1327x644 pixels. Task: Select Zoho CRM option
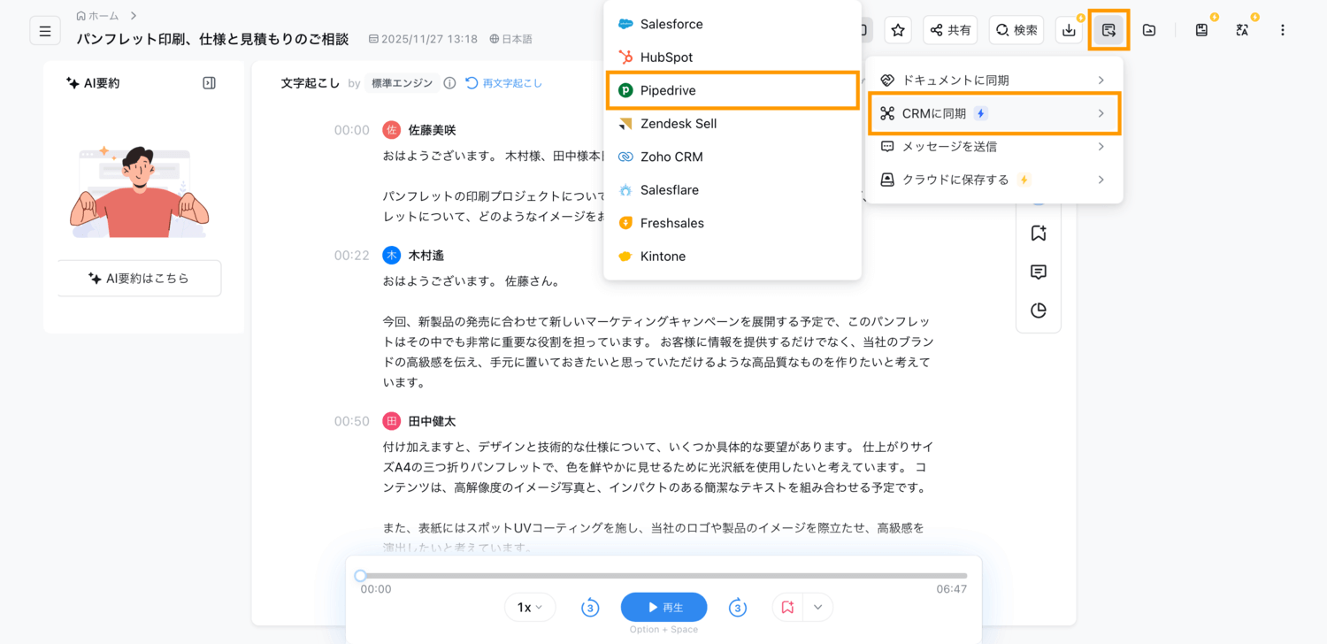tap(733, 157)
